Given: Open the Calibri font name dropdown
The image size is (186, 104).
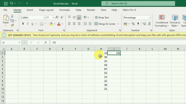Looking at the screenshot, I should pyautogui.click(x=44, y=18).
